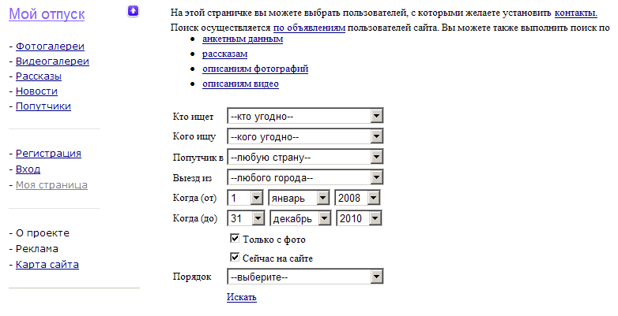Open the Мой отпуск home link
The width and height of the screenshot is (618, 316).
pyautogui.click(x=47, y=14)
